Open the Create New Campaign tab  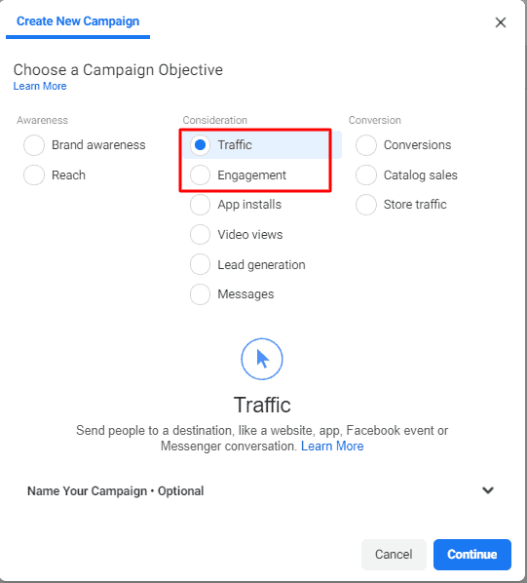click(x=78, y=21)
